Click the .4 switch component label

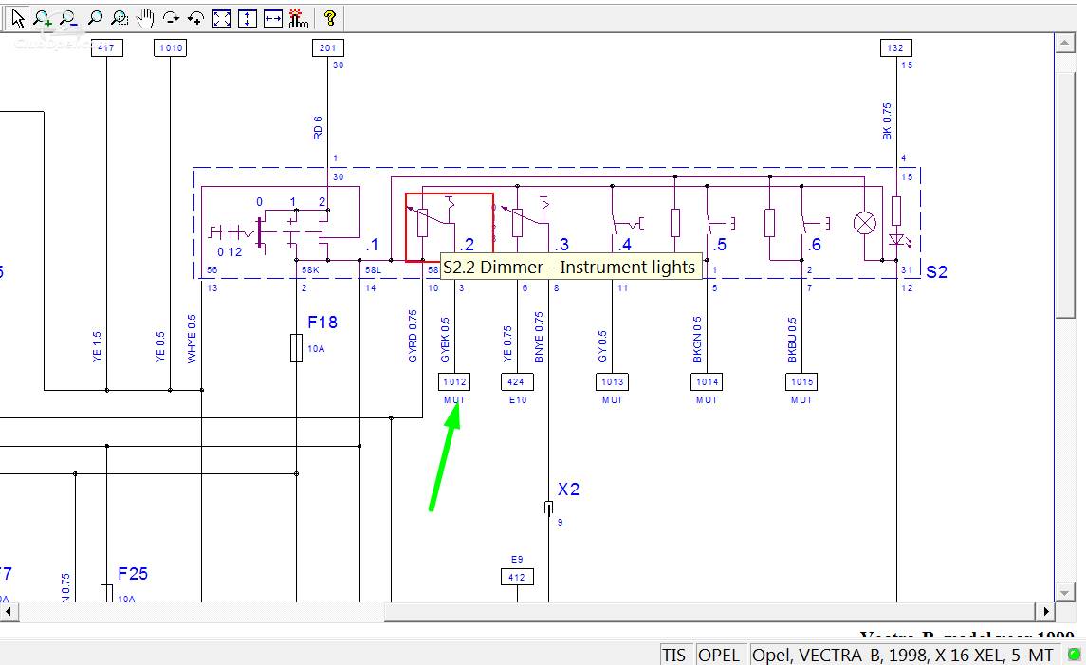click(625, 245)
